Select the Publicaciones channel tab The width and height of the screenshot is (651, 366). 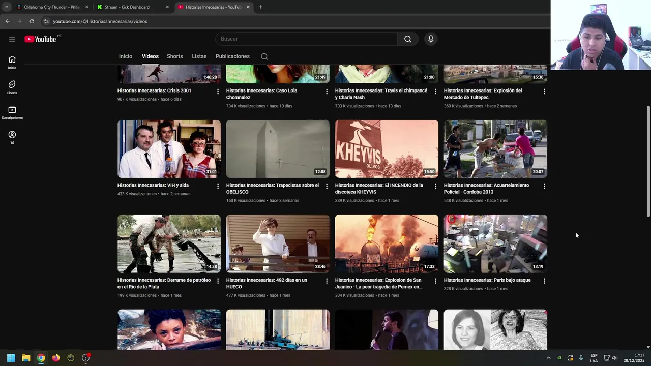pos(232,56)
